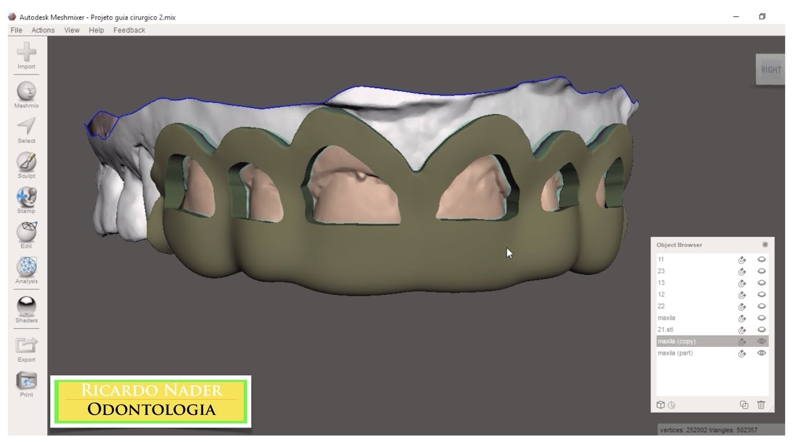
Task: Click the trash icon to delete object
Action: pyautogui.click(x=761, y=405)
